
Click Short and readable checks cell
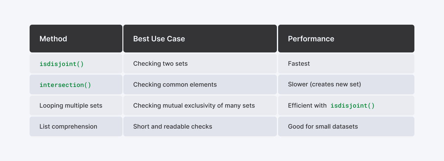coord(200,126)
